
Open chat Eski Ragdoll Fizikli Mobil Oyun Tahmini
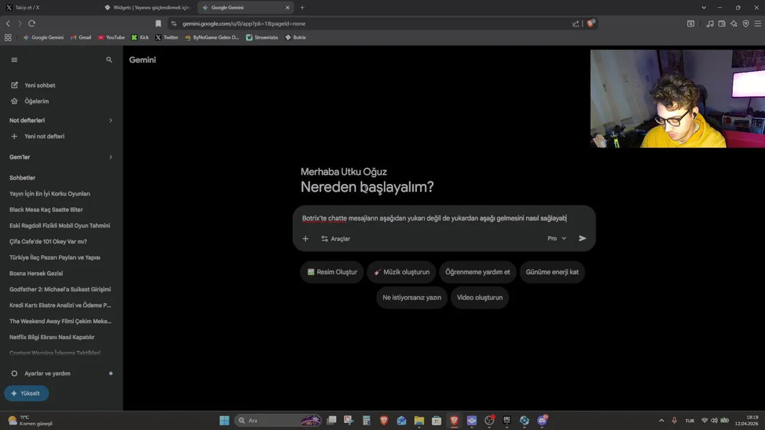pos(60,226)
